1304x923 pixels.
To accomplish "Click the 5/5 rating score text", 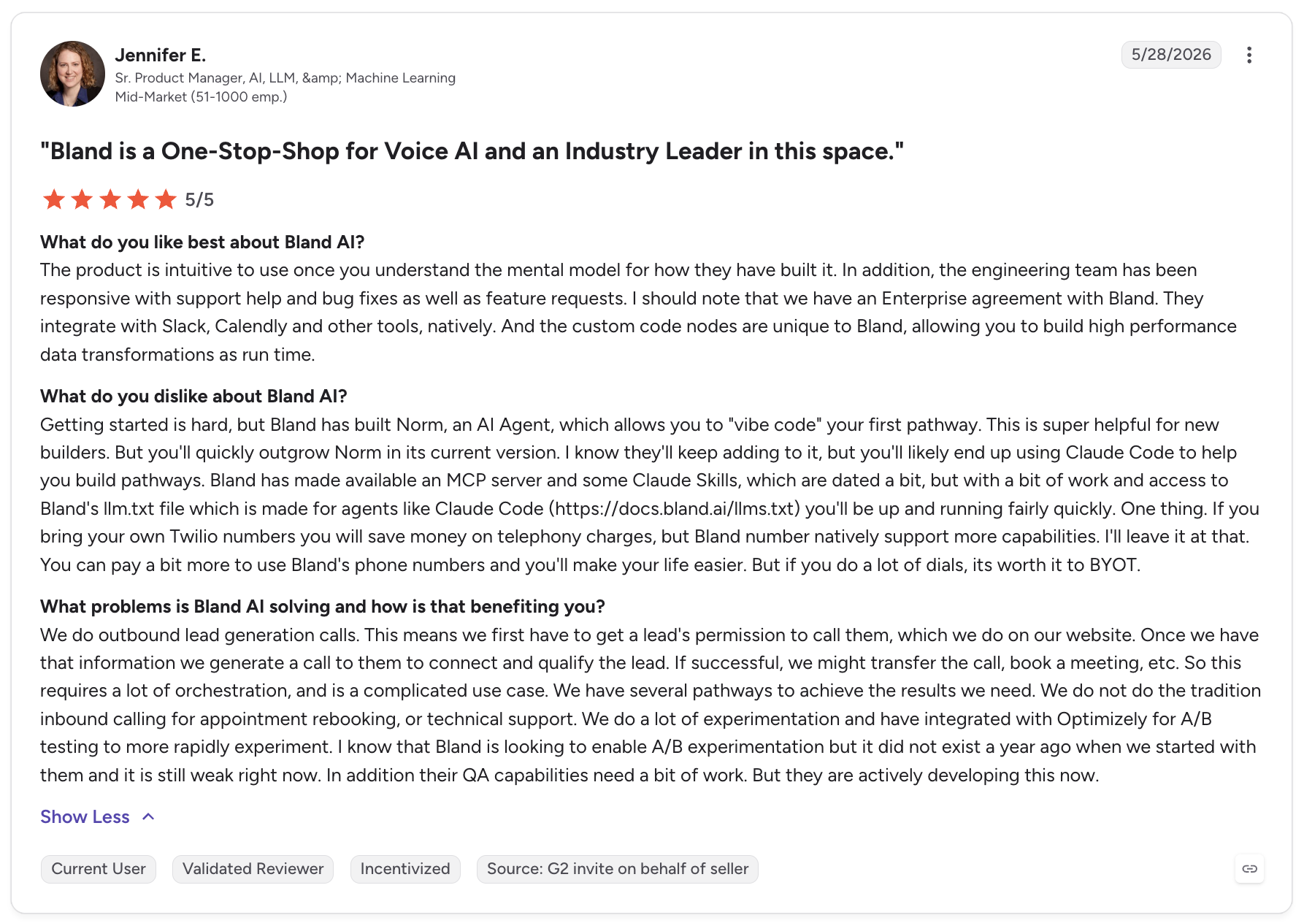I will click(199, 200).
